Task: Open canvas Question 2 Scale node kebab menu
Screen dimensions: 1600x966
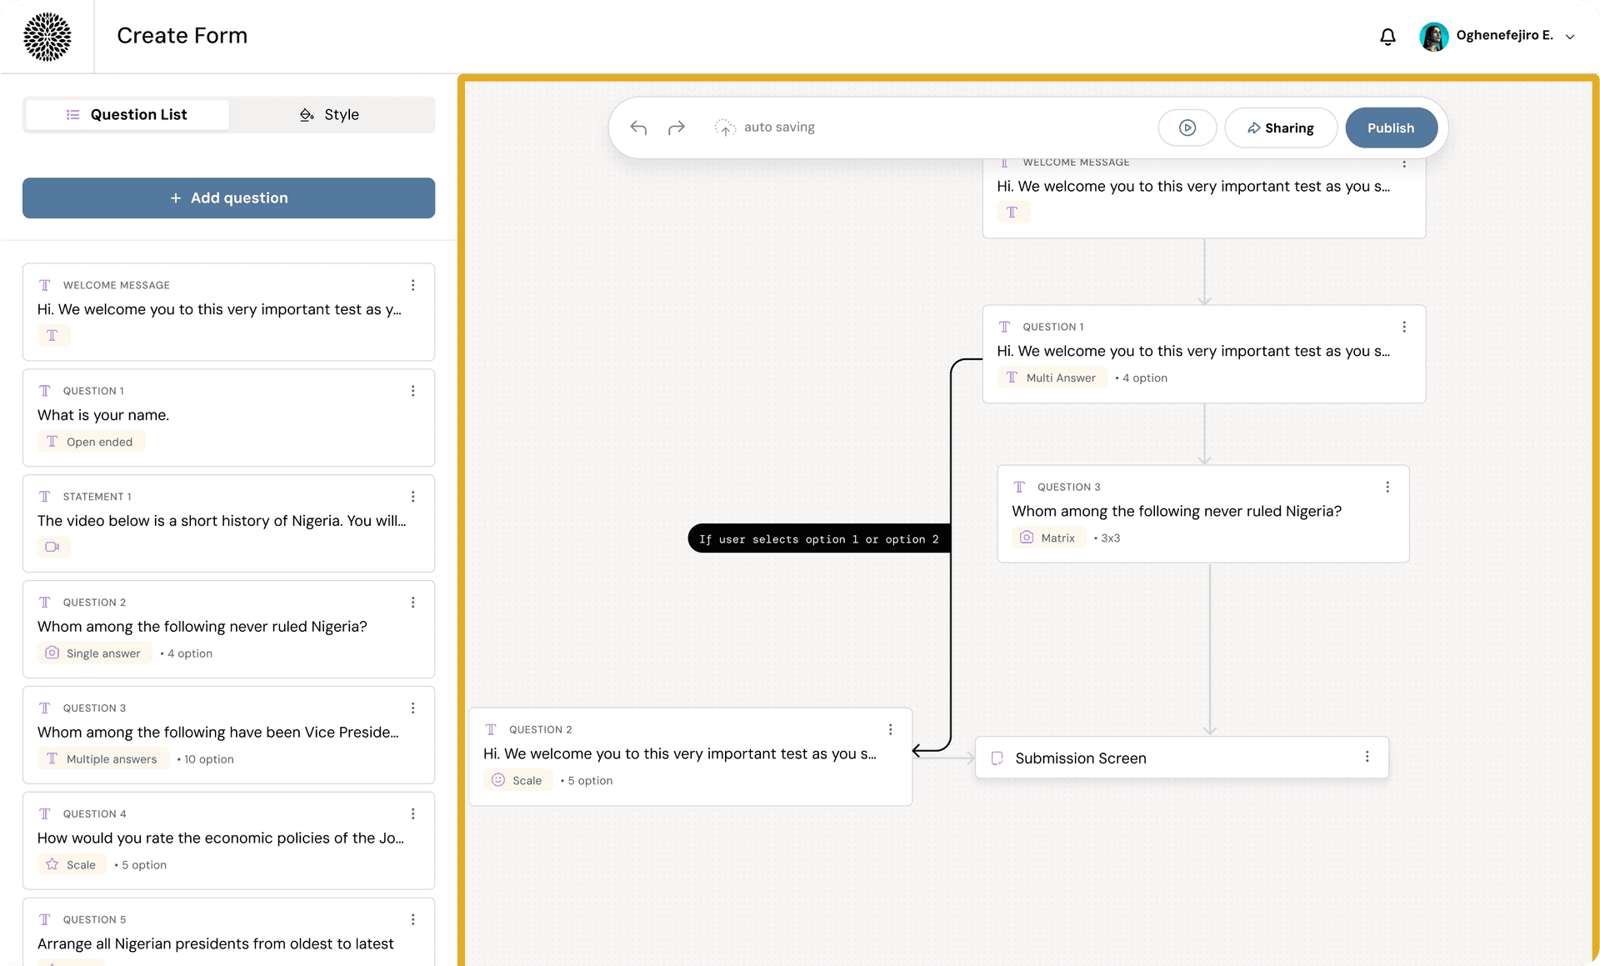Action: (x=891, y=729)
